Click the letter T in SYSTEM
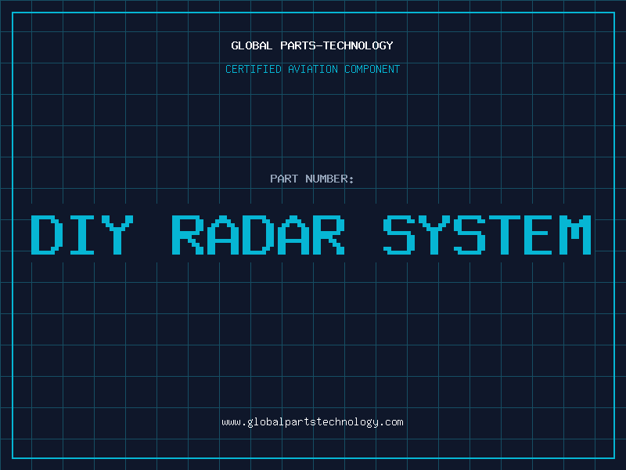626x470 pixels. click(x=505, y=235)
